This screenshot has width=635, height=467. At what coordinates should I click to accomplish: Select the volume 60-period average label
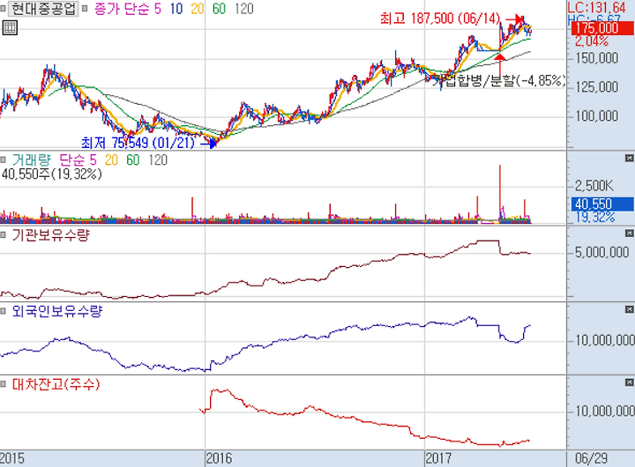coord(133,159)
